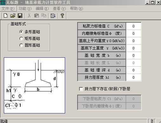The height and width of the screenshot is (123, 161).
Task: Enable 持力层下存在(软弱)下卧层 checkbox
Action: 81,89
